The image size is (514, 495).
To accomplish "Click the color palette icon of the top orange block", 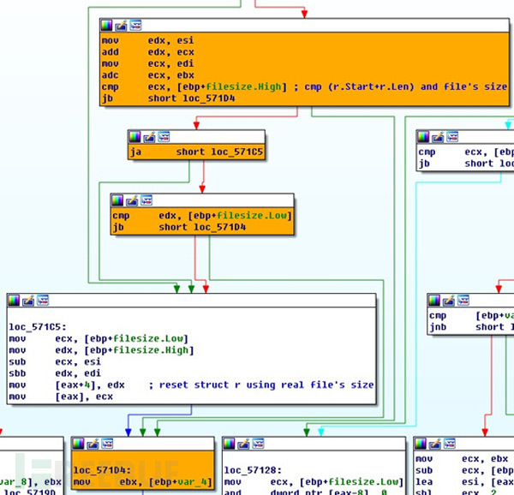I will click(106, 25).
